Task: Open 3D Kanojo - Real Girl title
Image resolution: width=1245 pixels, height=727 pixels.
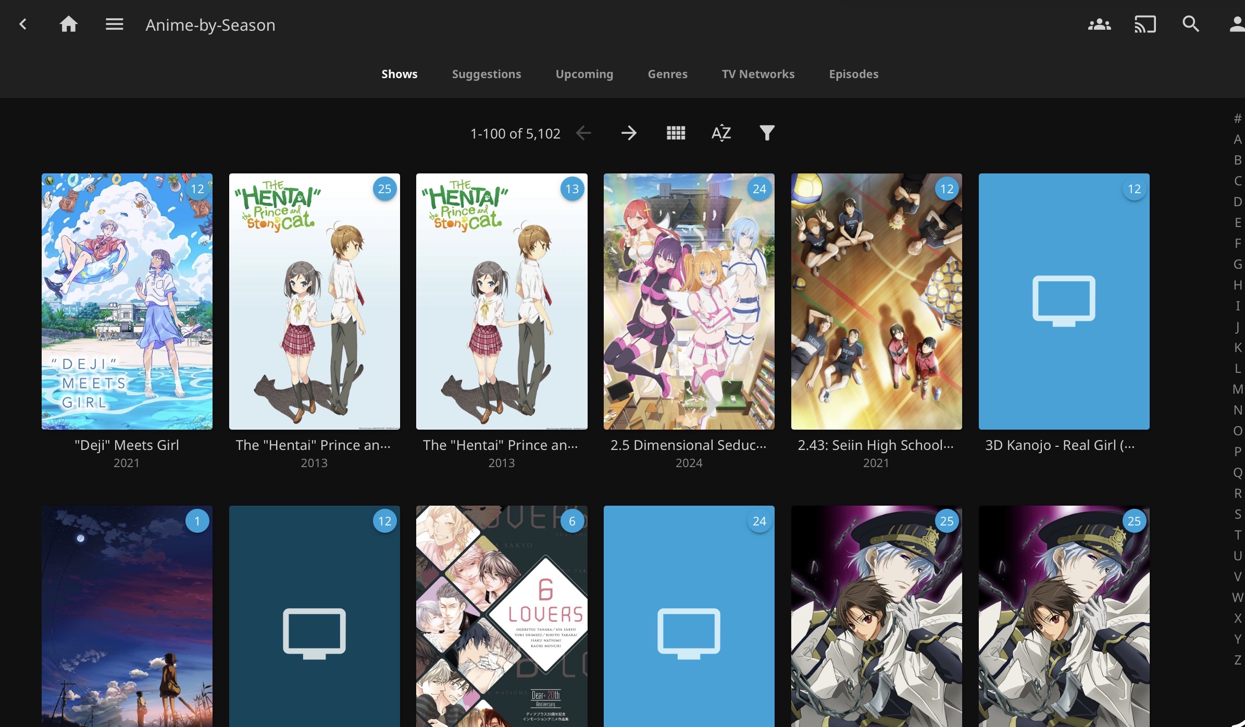Action: tap(1060, 445)
